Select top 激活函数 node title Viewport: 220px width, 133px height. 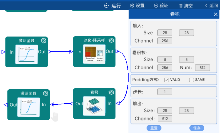[x=27, y=41]
